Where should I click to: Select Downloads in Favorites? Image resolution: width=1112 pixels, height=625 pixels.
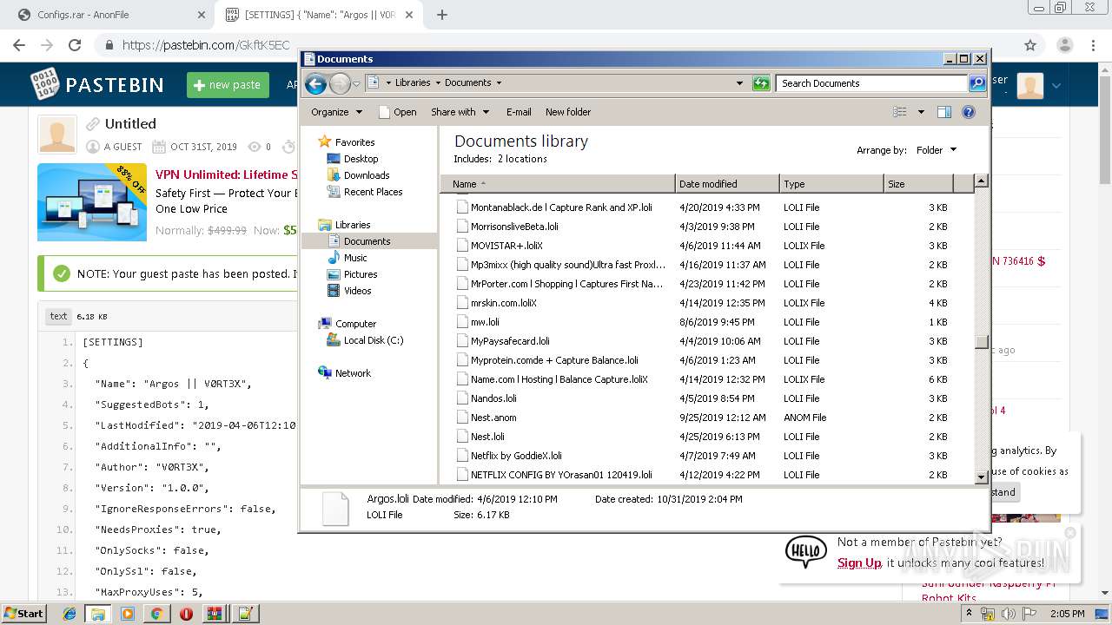click(x=367, y=175)
